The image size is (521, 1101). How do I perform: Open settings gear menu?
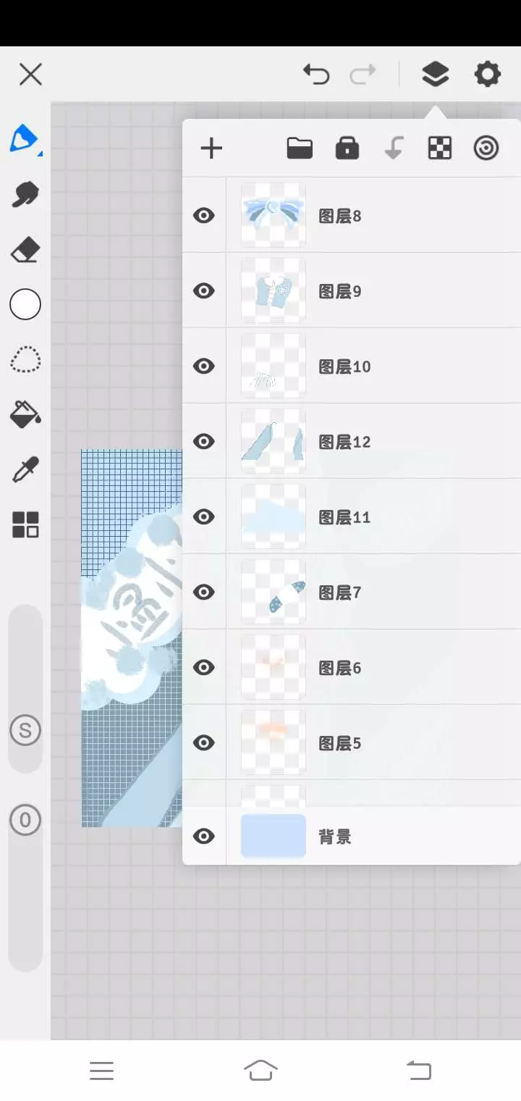coord(487,74)
